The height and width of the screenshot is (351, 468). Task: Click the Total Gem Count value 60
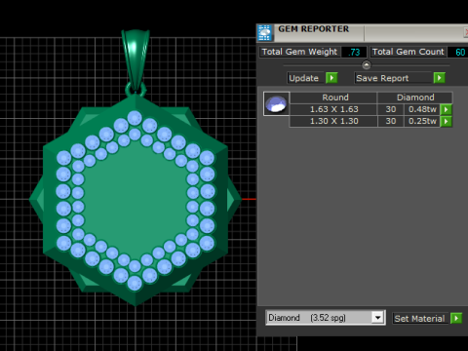click(x=459, y=52)
